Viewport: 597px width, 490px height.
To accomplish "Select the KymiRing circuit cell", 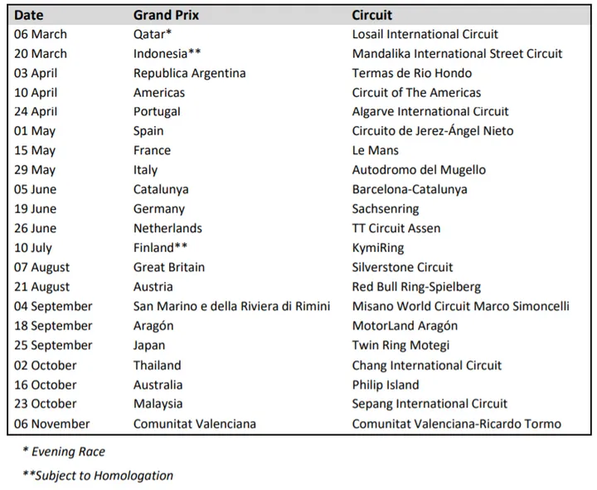I will click(x=378, y=248).
